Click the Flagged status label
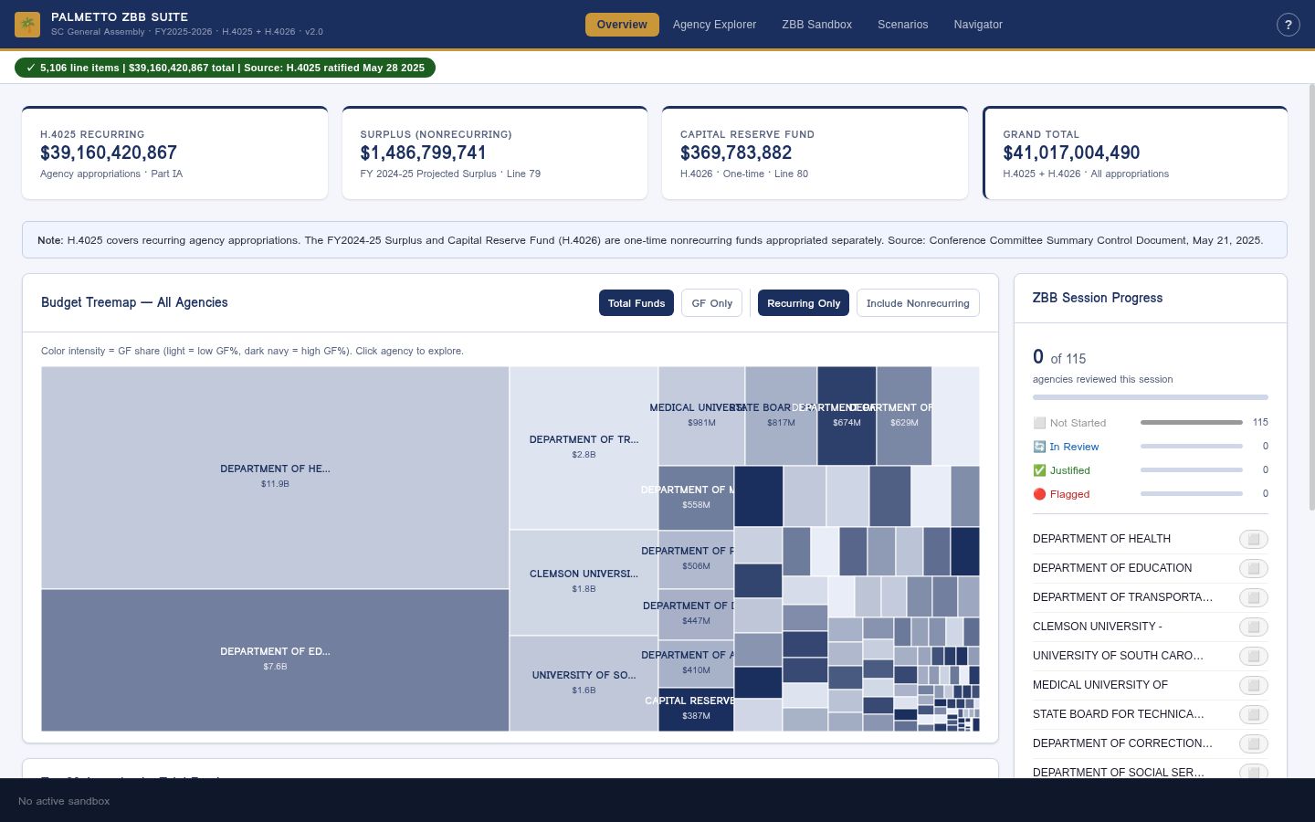 point(1069,494)
